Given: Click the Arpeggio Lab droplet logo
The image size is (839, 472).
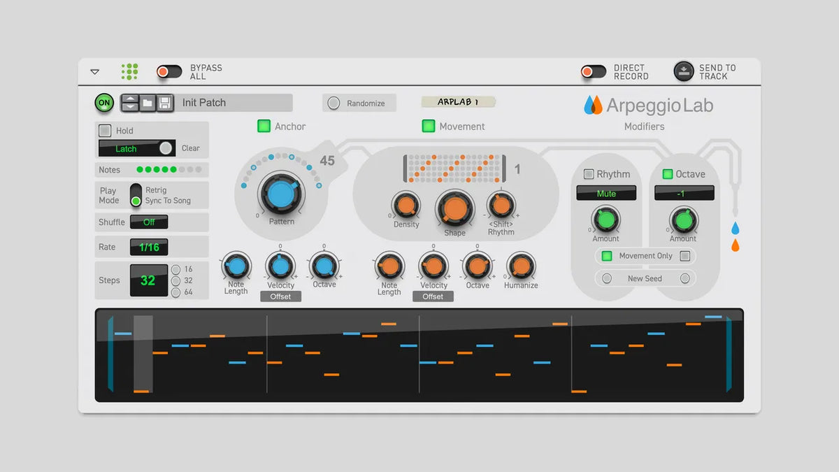Looking at the screenshot, I should [594, 105].
